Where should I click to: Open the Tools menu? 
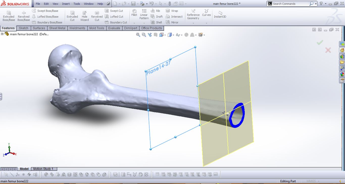tap(77, 4)
